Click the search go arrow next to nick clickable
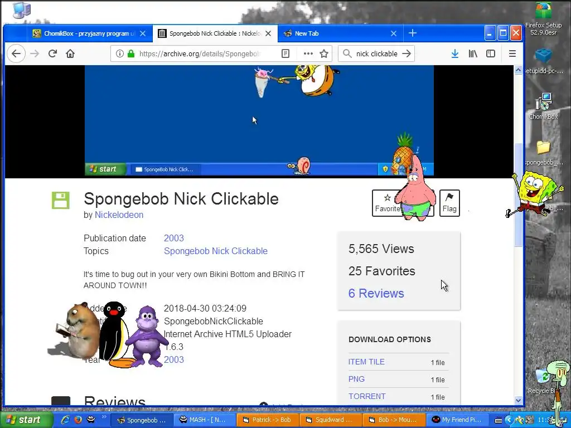This screenshot has height=428, width=571. click(x=407, y=54)
